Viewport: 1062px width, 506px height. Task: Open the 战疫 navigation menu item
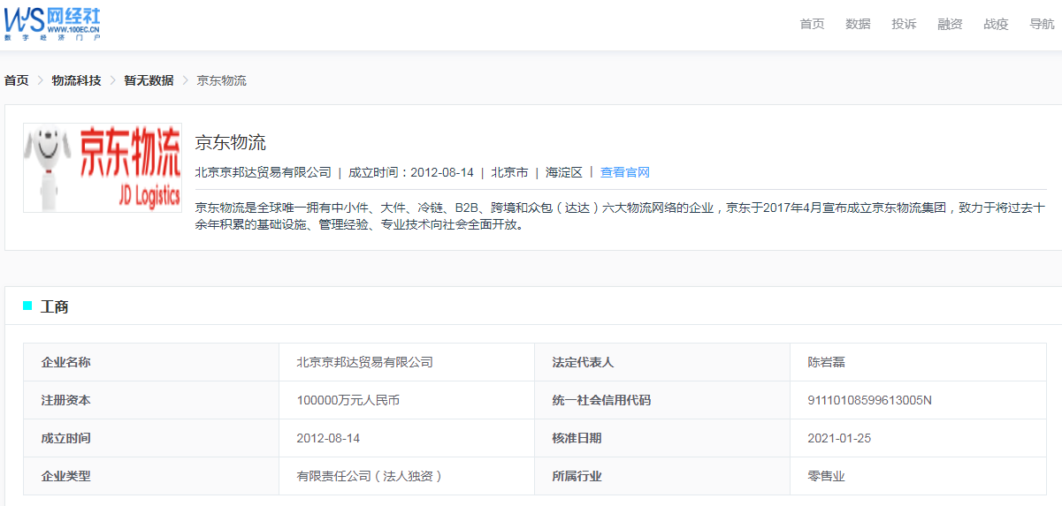pyautogui.click(x=996, y=24)
